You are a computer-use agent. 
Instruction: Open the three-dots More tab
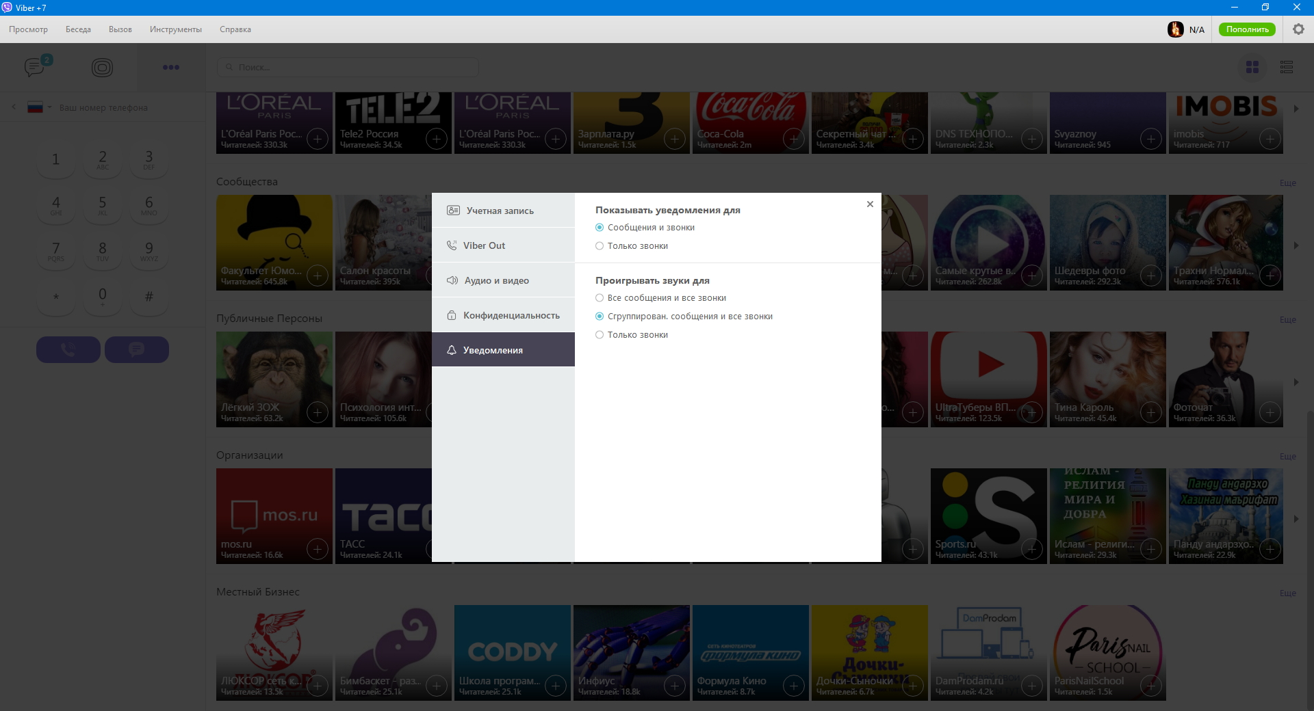(x=171, y=67)
